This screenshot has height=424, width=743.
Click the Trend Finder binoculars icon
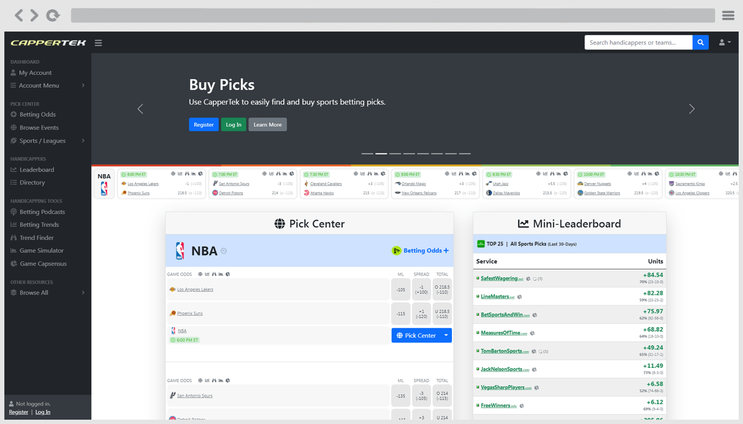pos(14,237)
